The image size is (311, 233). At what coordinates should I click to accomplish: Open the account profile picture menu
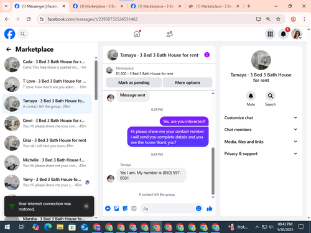pyautogui.click(x=297, y=34)
